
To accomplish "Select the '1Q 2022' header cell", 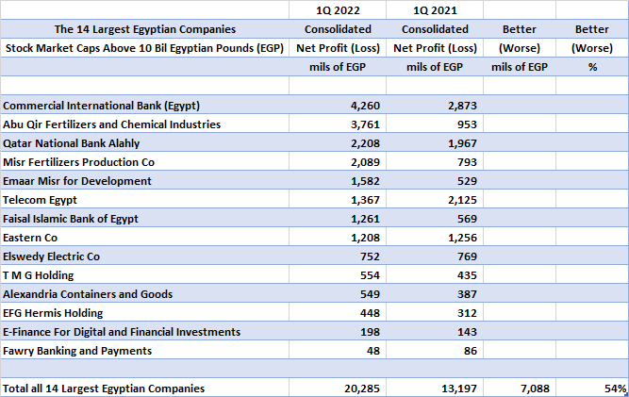I will (338, 10).
